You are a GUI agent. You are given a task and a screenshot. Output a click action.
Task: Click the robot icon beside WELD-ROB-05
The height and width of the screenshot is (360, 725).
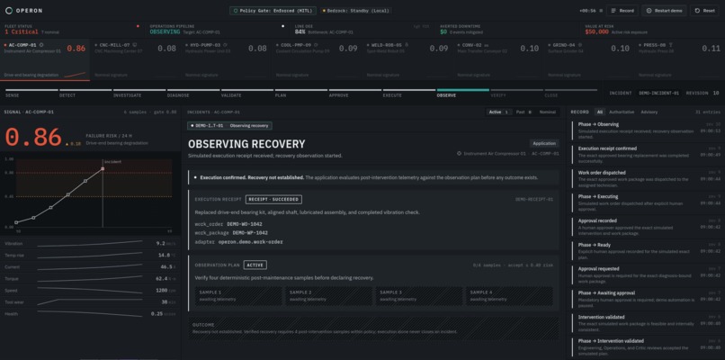407,45
